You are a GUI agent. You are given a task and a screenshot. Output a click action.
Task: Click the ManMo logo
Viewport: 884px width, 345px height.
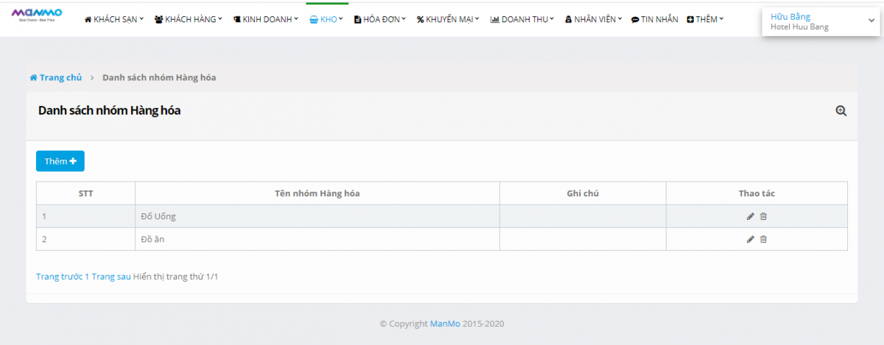coord(37,14)
